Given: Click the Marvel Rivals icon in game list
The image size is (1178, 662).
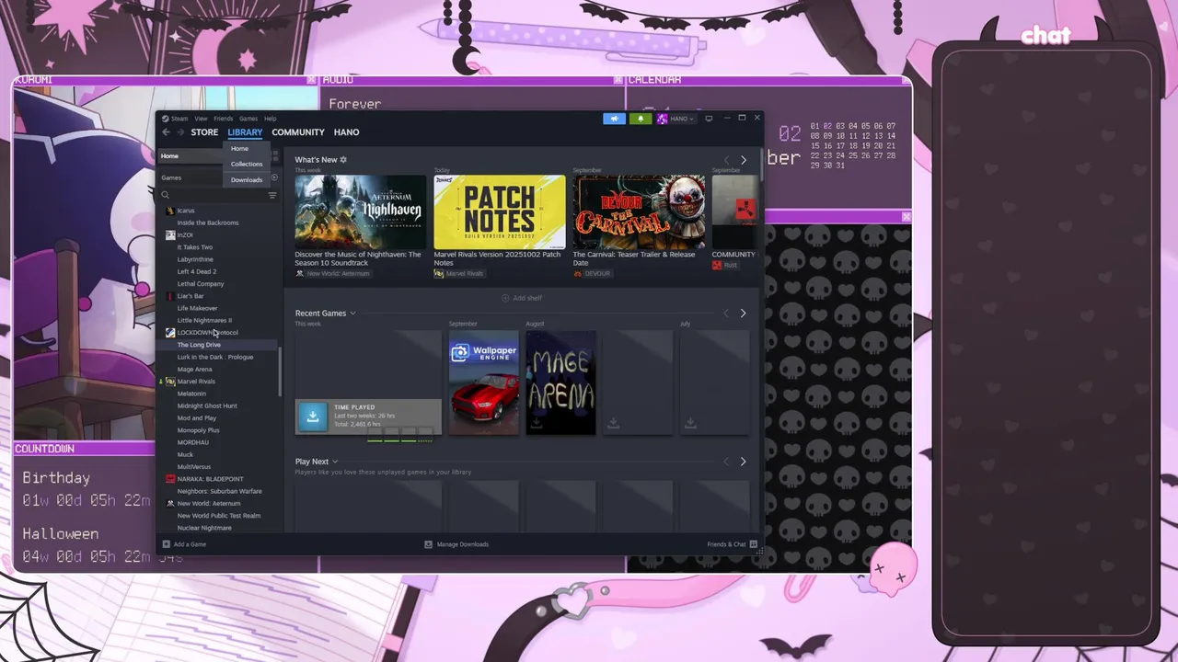Looking at the screenshot, I should tap(170, 382).
